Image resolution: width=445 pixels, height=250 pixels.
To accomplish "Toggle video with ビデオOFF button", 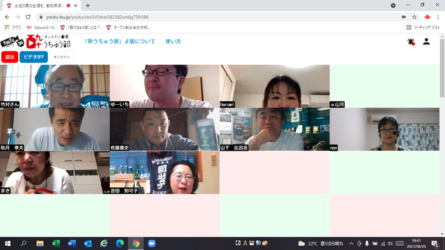I will [33, 57].
